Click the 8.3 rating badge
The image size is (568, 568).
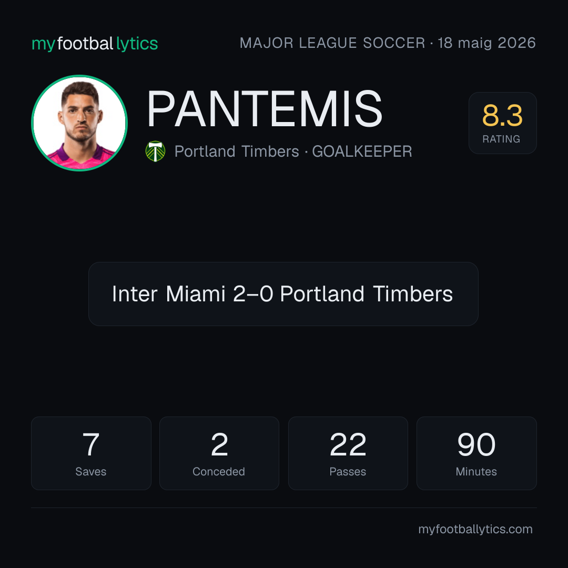point(502,123)
